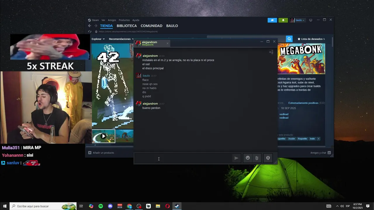Open the Ver menu
374x210 pixels.
click(x=103, y=20)
